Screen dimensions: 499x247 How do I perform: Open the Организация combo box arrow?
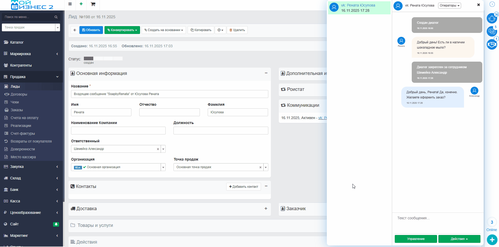pyautogui.click(x=163, y=167)
